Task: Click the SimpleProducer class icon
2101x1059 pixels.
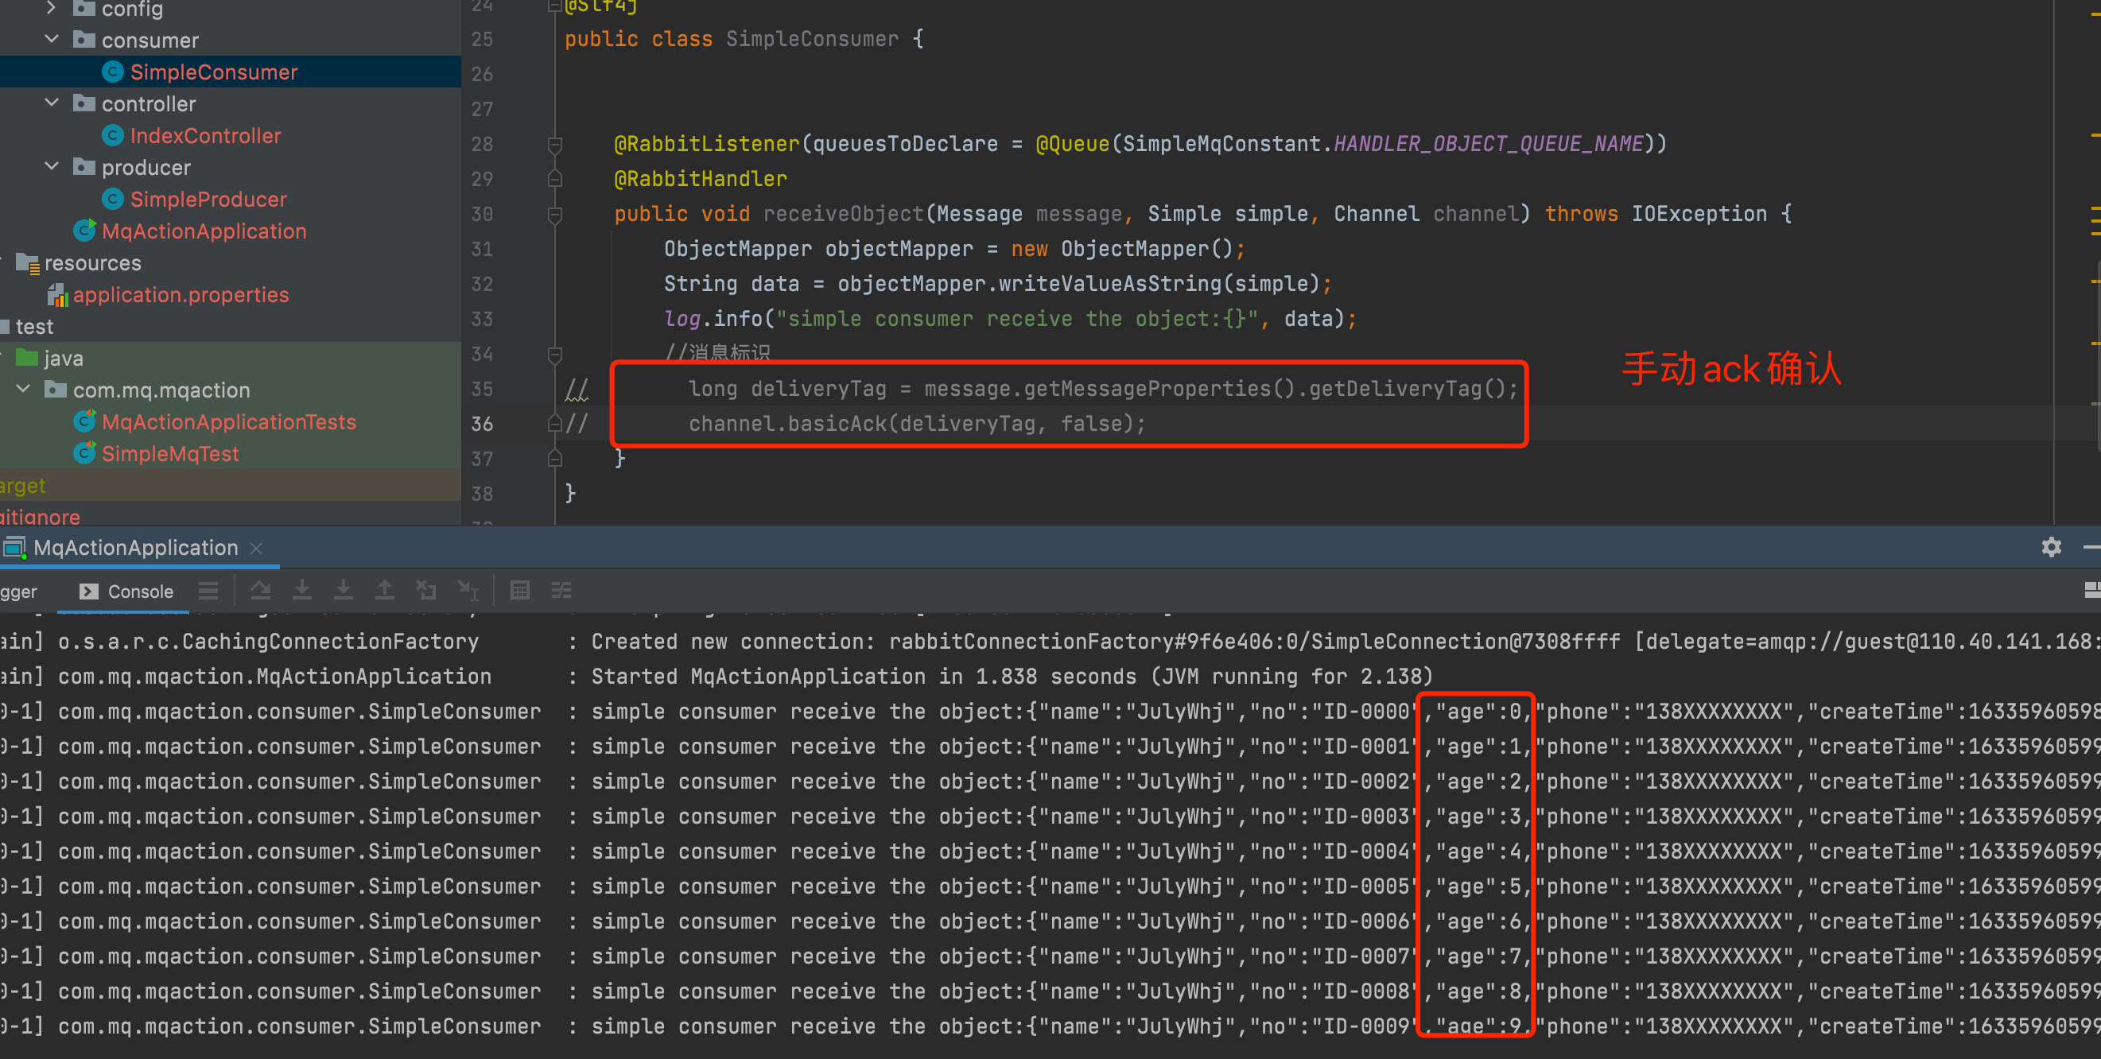Action: (x=114, y=200)
